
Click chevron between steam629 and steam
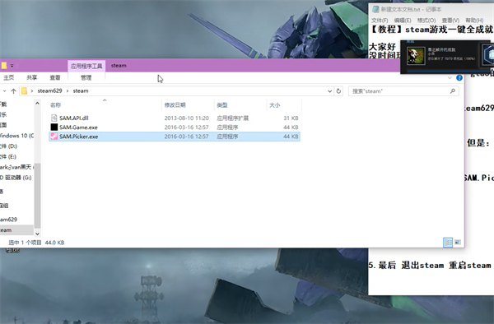tap(68, 91)
